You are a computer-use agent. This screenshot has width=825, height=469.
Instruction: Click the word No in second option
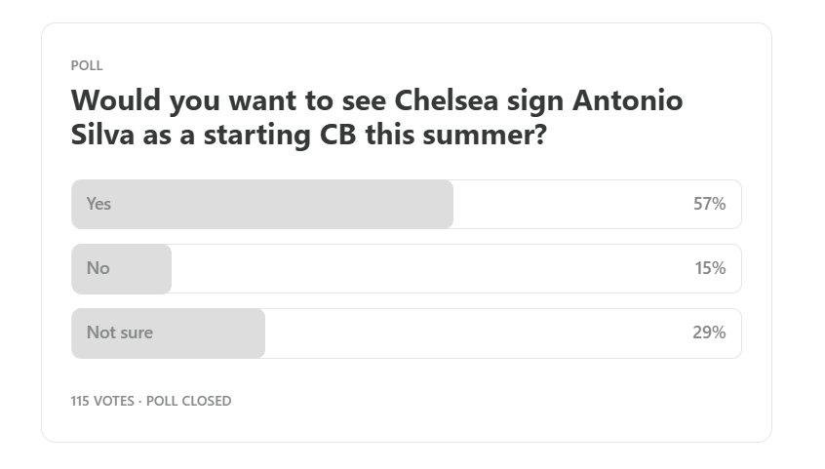click(98, 268)
